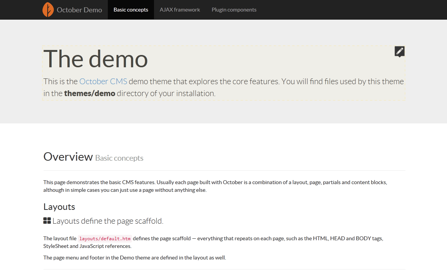Go to the AJAX framework page

(x=180, y=10)
